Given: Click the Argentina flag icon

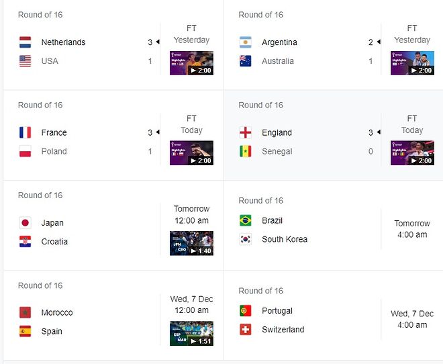Looking at the screenshot, I should pyautogui.click(x=246, y=42).
